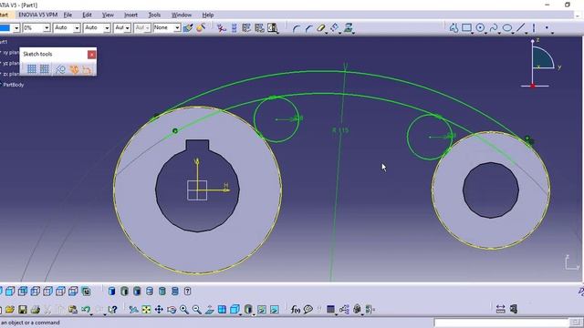Activate Project 3D Elements tool
The height and width of the screenshot is (328, 584).
click(x=348, y=28)
